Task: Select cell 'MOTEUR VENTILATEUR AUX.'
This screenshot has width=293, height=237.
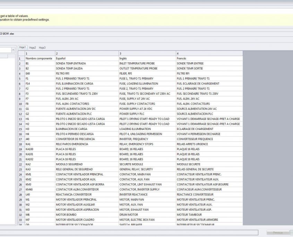Action: pyautogui.click(x=209, y=205)
